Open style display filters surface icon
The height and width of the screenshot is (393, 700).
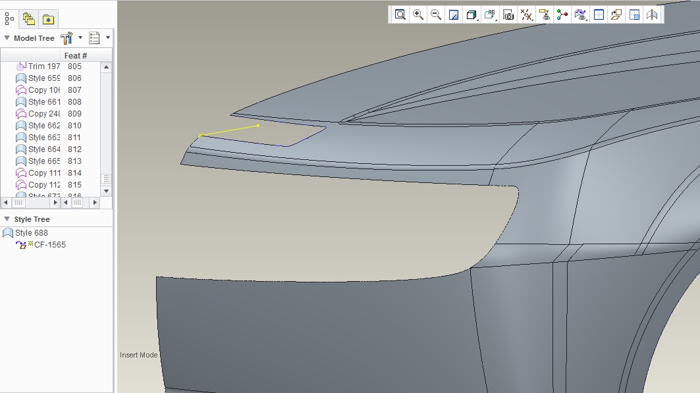580,14
